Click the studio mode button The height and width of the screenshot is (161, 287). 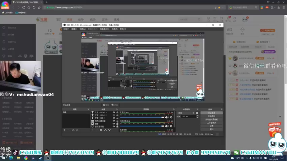click(212, 123)
